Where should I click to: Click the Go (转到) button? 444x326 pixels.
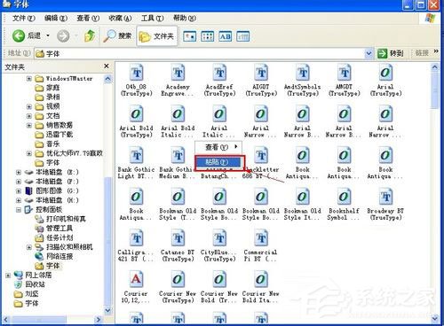(x=391, y=53)
